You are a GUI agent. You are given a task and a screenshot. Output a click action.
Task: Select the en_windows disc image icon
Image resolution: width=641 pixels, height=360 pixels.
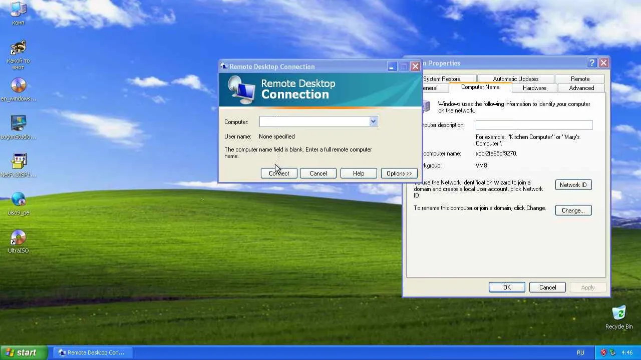tap(18, 90)
